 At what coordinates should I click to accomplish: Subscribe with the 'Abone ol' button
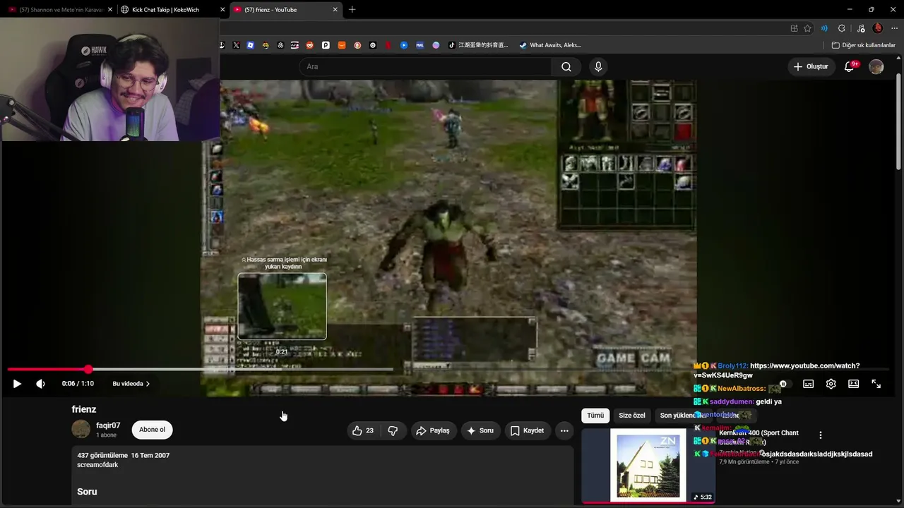(152, 430)
